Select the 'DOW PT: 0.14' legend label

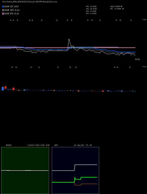point(11,14)
